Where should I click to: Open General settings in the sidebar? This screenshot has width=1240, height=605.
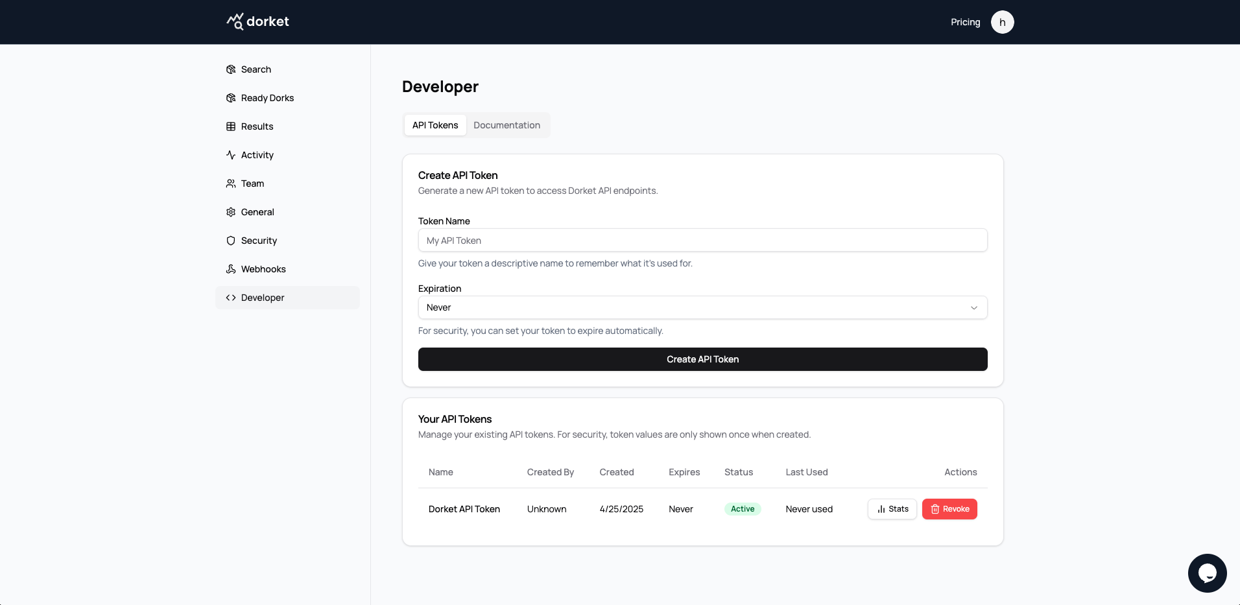pos(287,212)
